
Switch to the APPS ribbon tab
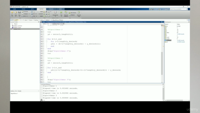(32, 9)
